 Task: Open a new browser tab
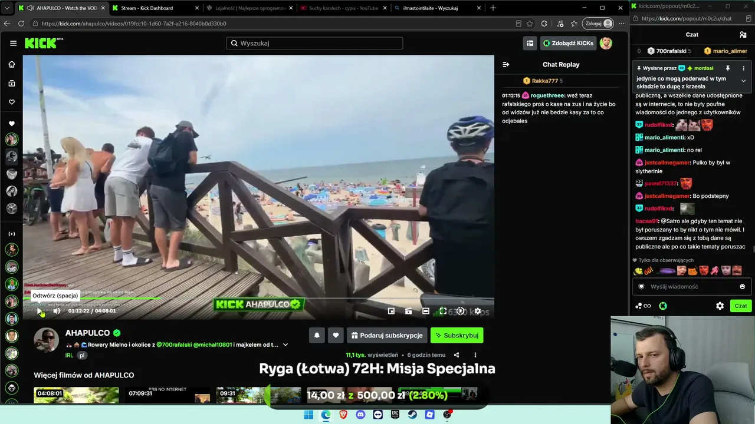(x=493, y=8)
